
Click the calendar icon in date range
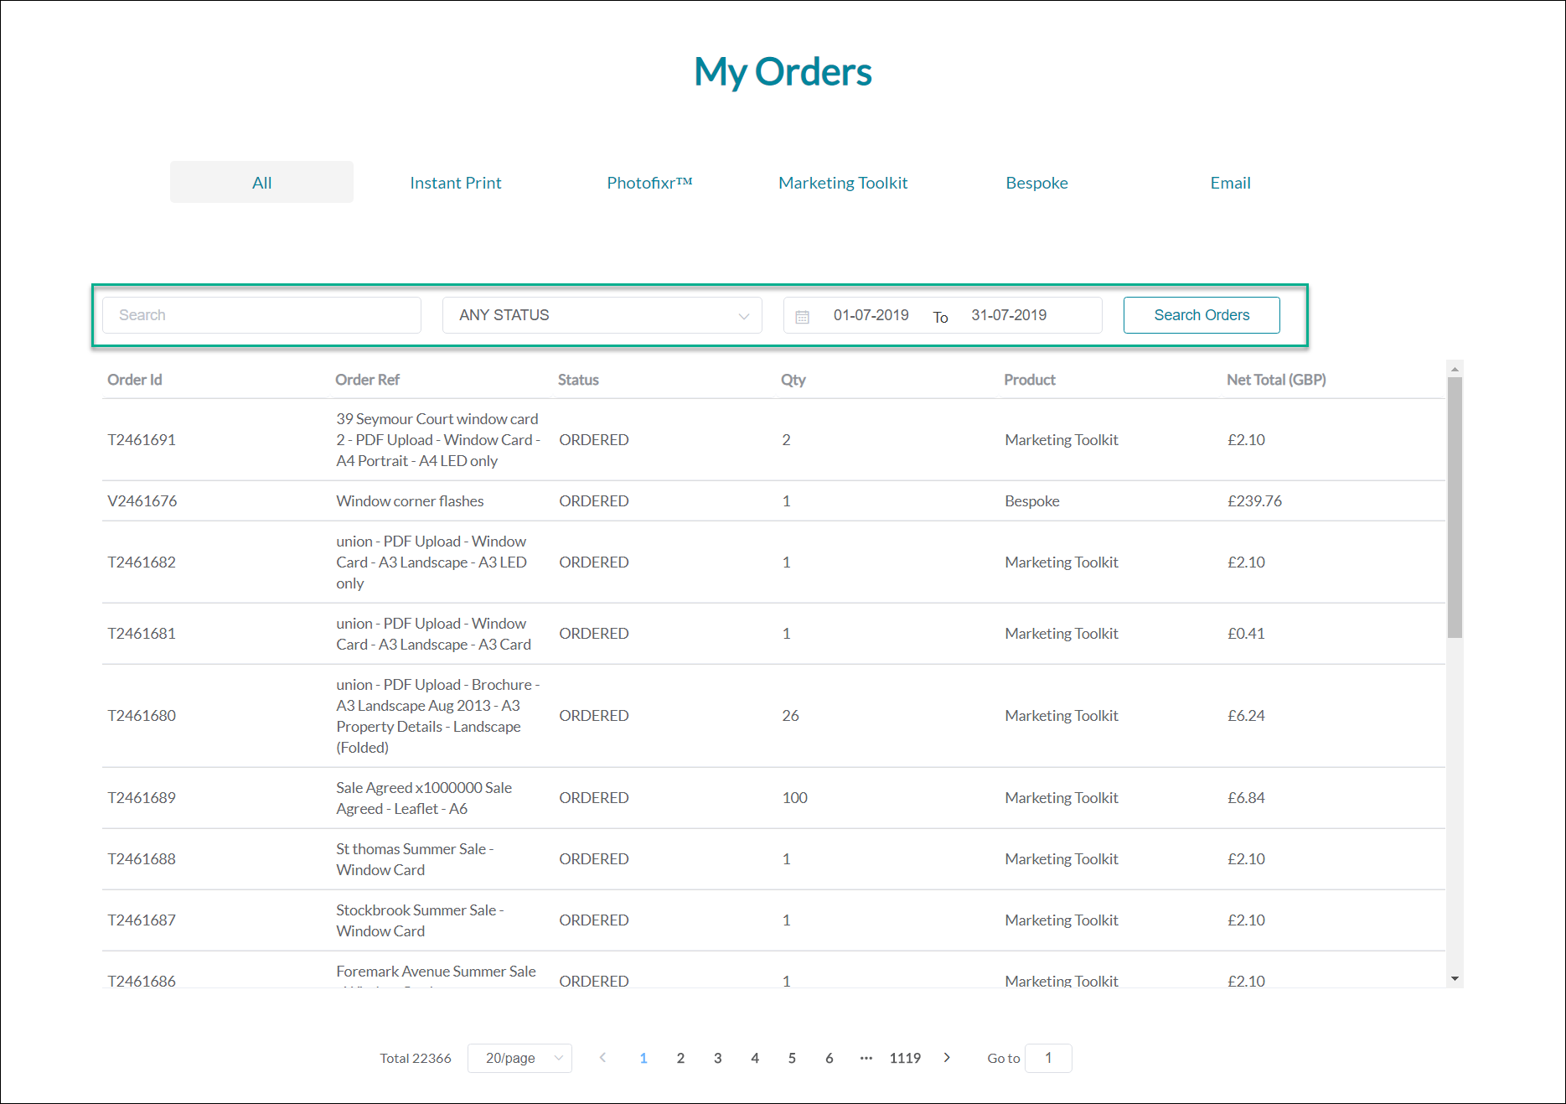[802, 316]
